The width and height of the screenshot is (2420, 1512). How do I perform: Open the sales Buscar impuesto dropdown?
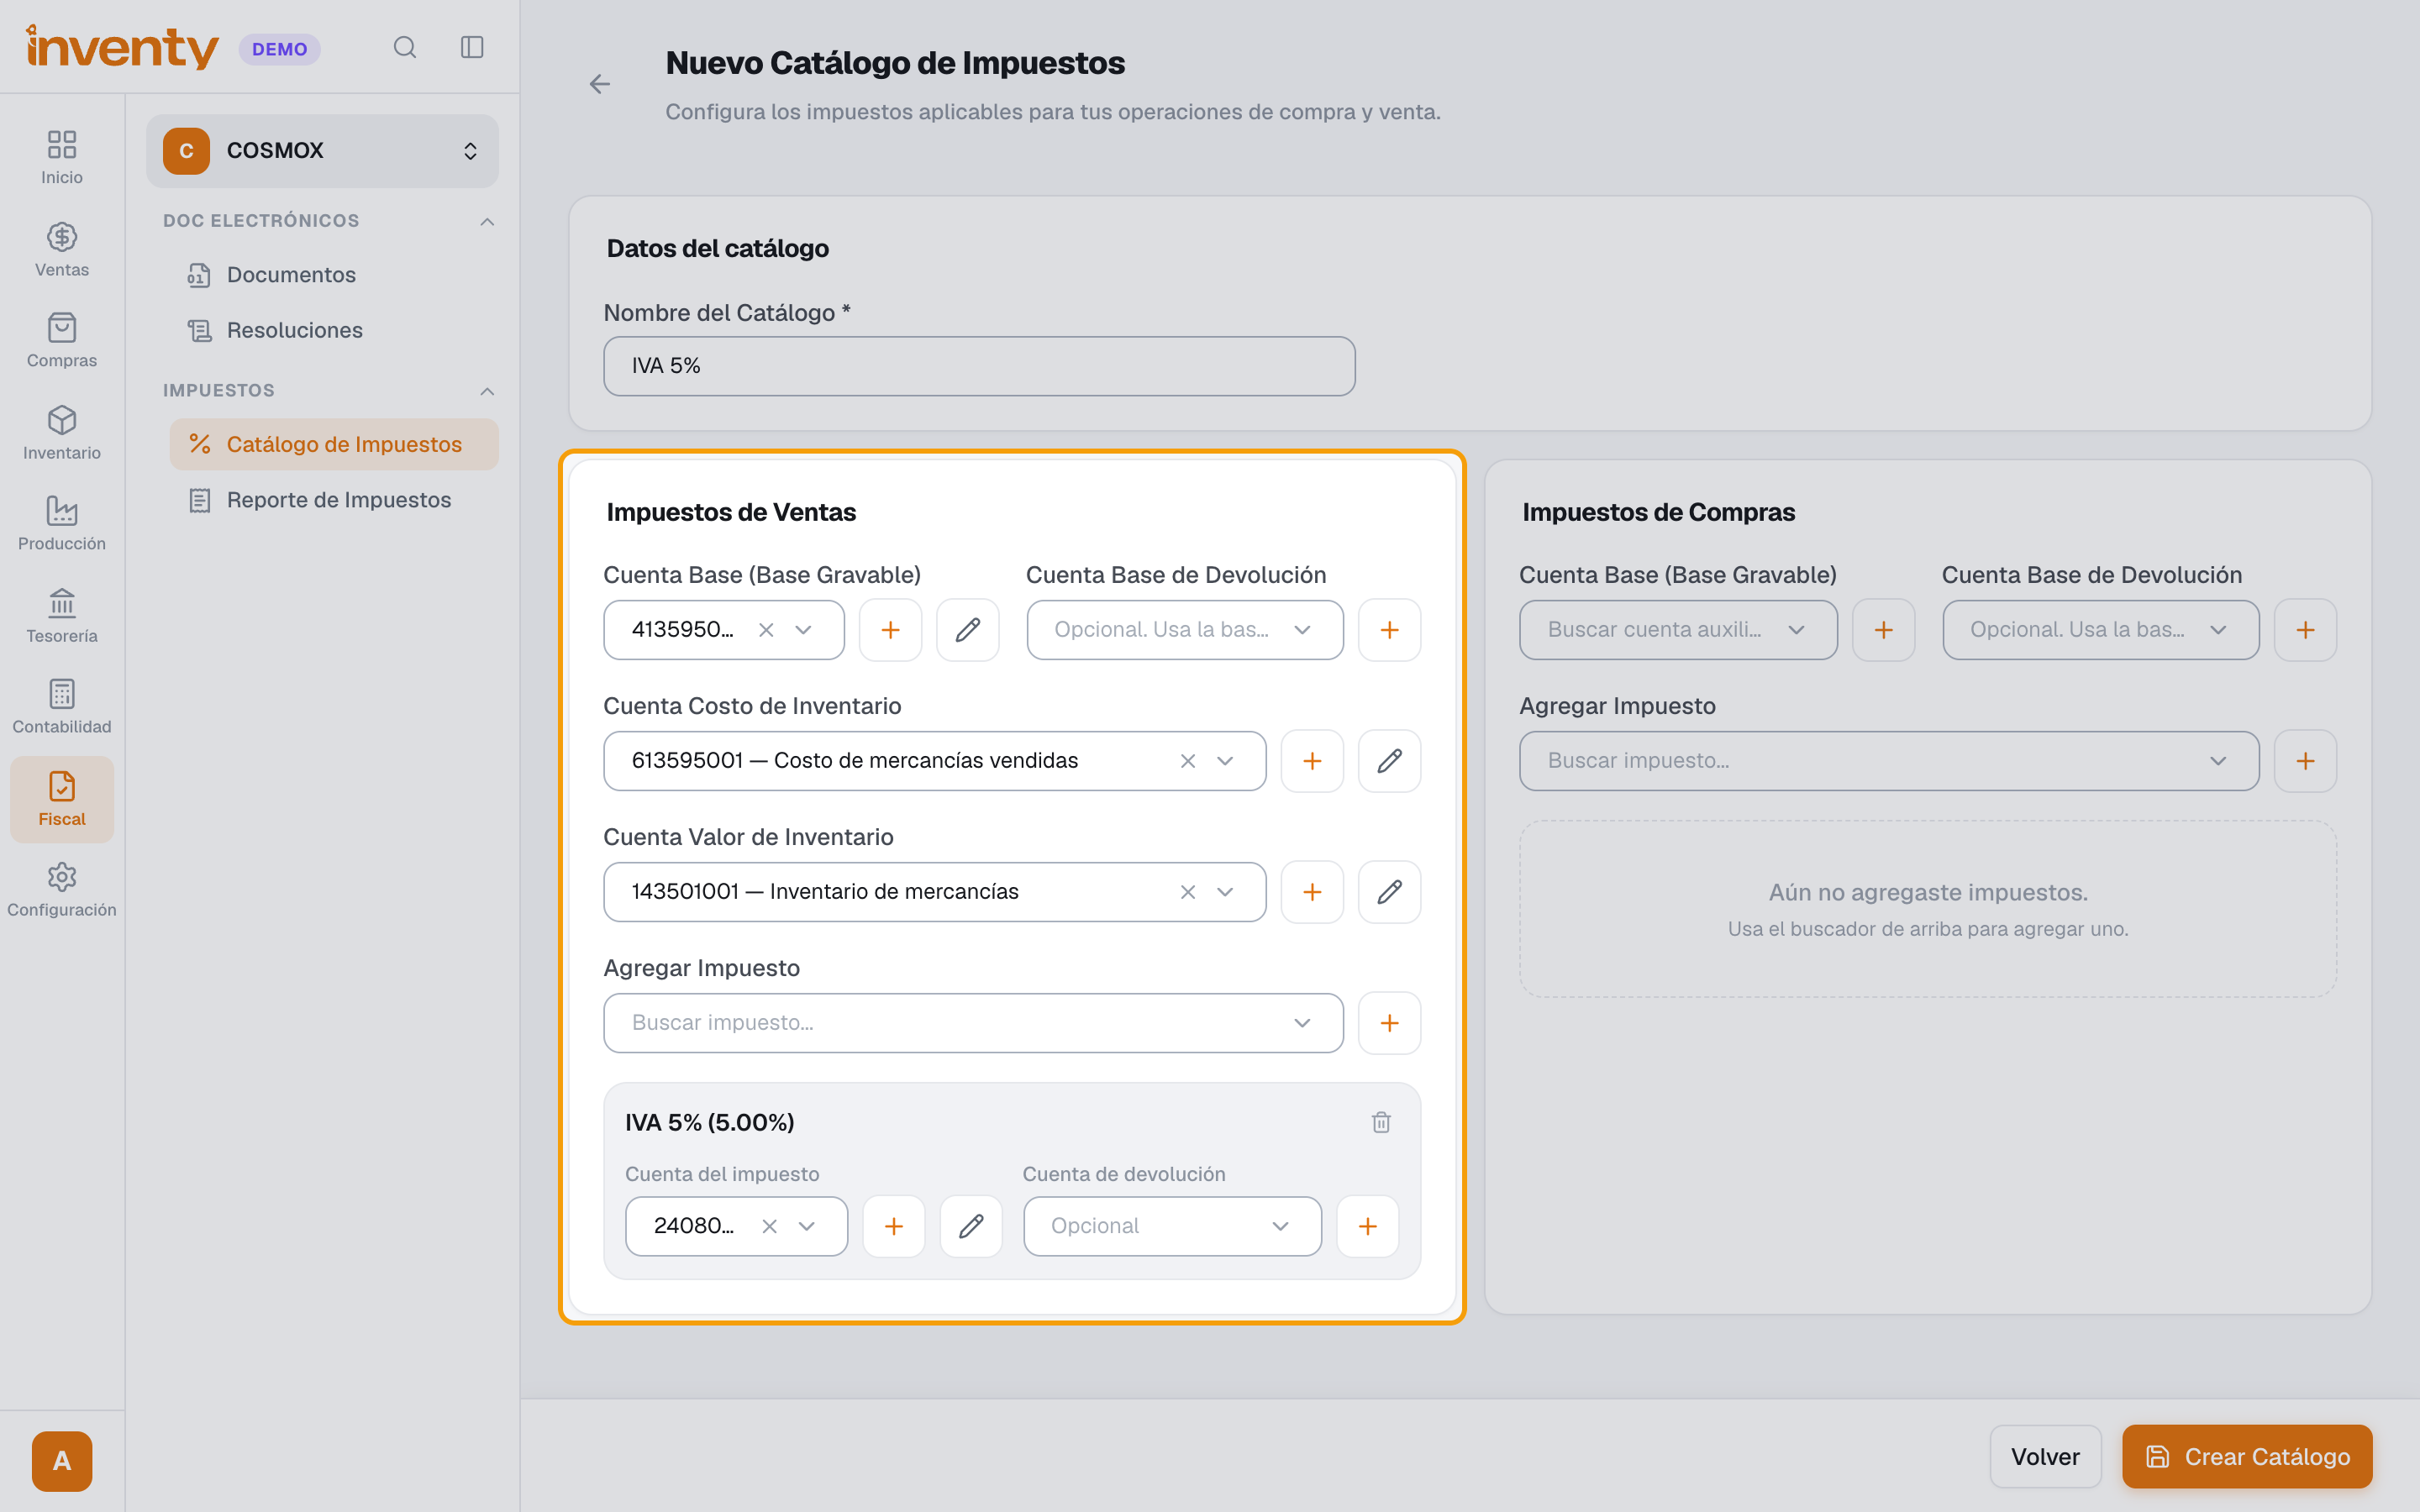tap(973, 1023)
